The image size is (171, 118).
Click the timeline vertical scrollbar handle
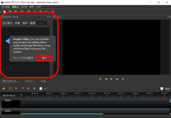click(x=170, y=101)
